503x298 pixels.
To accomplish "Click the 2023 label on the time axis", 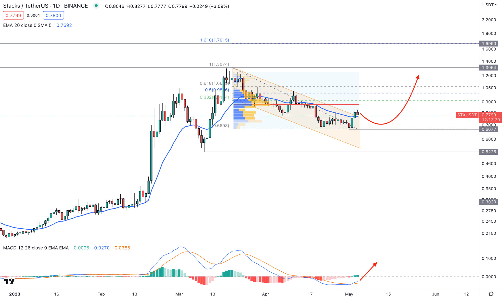I will point(15,294).
